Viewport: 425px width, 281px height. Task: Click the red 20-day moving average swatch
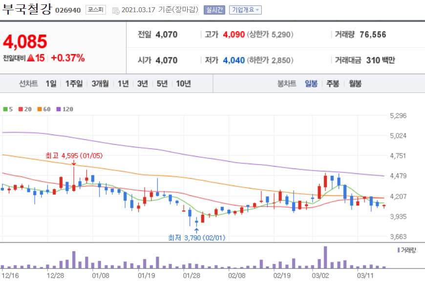click(21, 109)
